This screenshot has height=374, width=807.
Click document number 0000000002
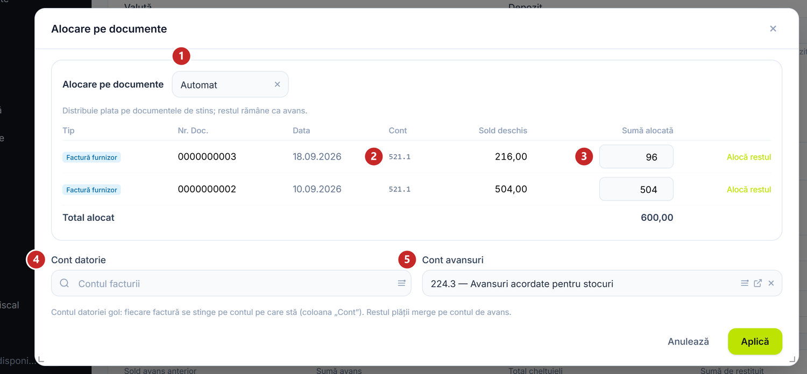coord(207,189)
